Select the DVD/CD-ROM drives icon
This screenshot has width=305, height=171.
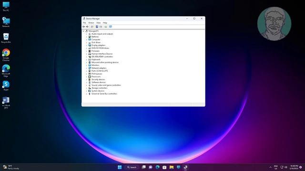pyautogui.click(x=90, y=48)
